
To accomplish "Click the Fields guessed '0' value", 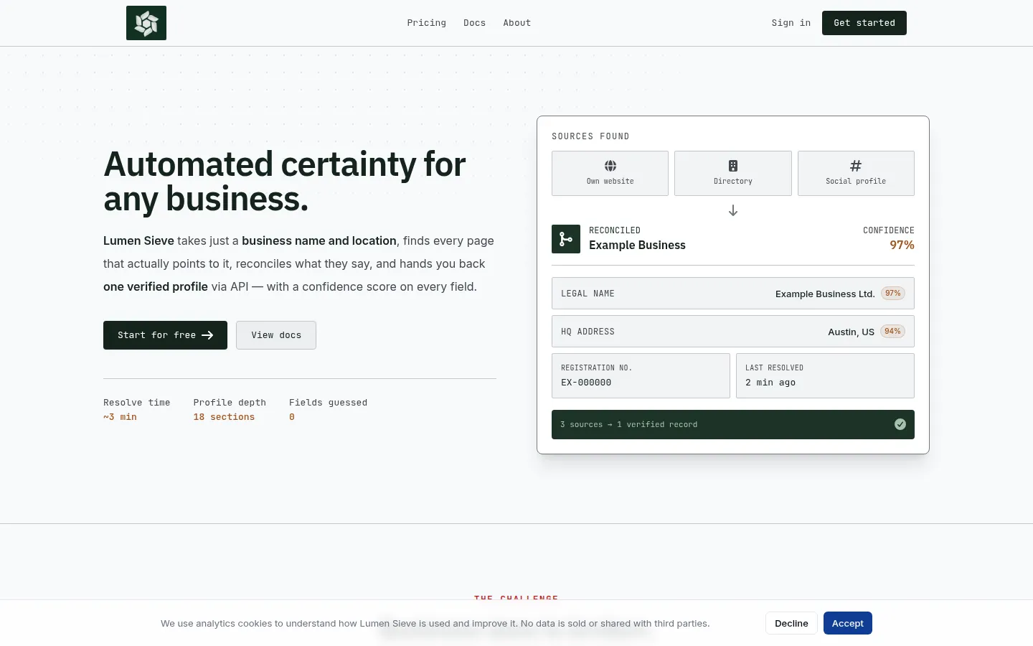I will coord(292,417).
